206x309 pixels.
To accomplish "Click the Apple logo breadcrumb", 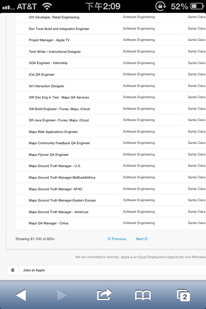I will 13,270.
